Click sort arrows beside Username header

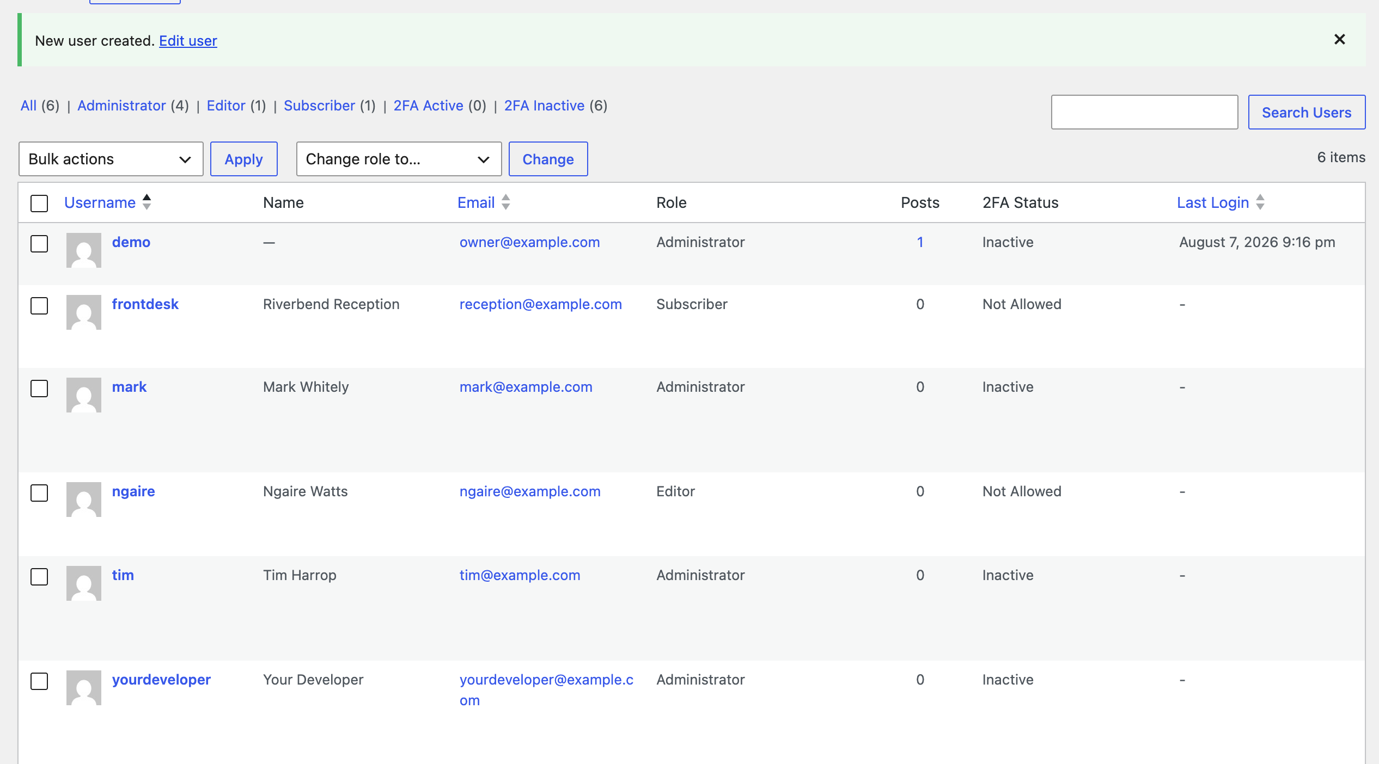(x=147, y=202)
